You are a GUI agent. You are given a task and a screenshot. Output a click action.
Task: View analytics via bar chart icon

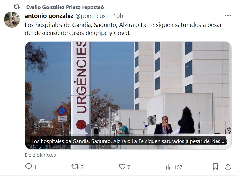point(169,167)
